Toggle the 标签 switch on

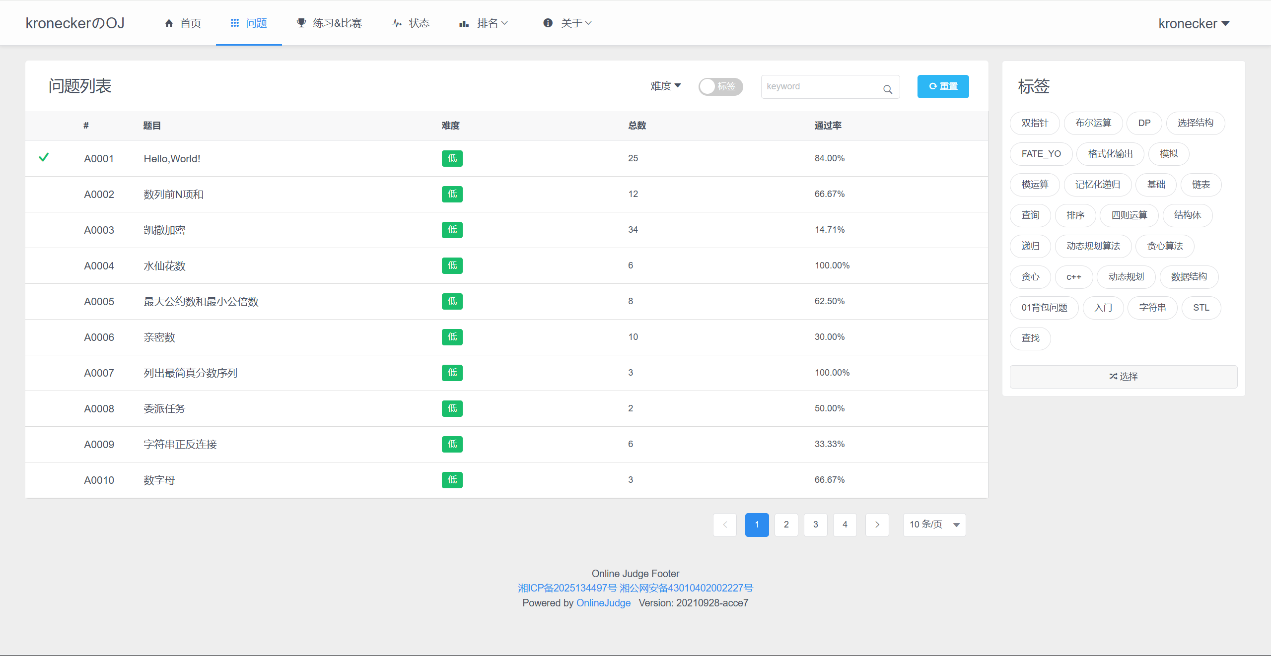720,86
